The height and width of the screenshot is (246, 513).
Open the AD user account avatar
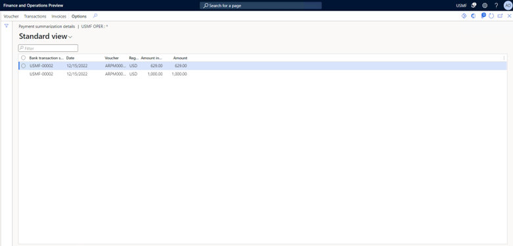[508, 5]
